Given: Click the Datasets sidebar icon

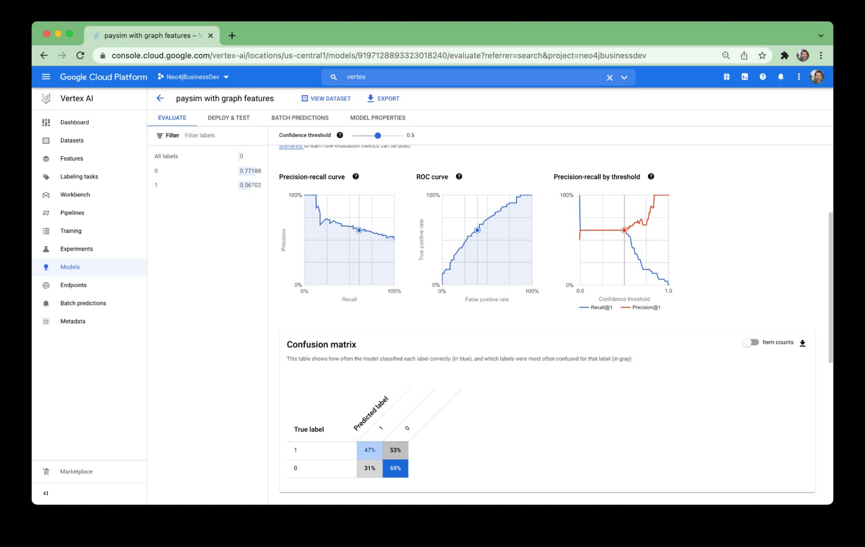Looking at the screenshot, I should [46, 141].
